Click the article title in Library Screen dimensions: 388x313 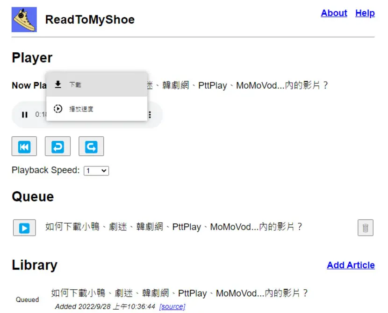tap(180, 293)
